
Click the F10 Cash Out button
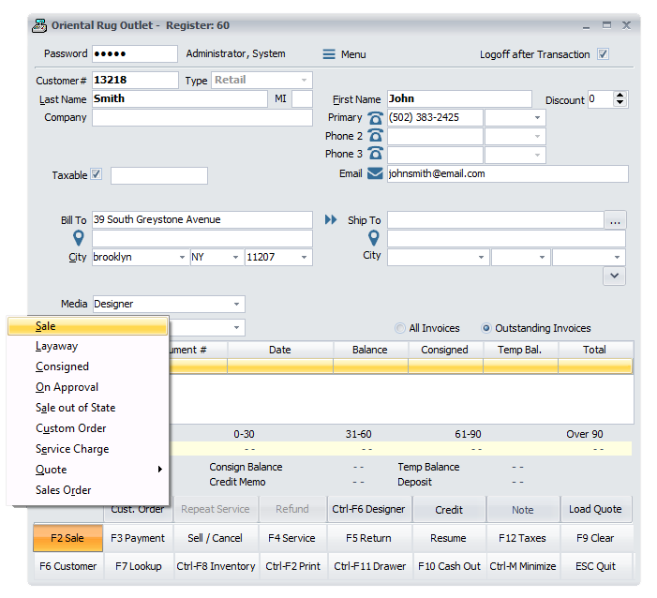pos(449,566)
